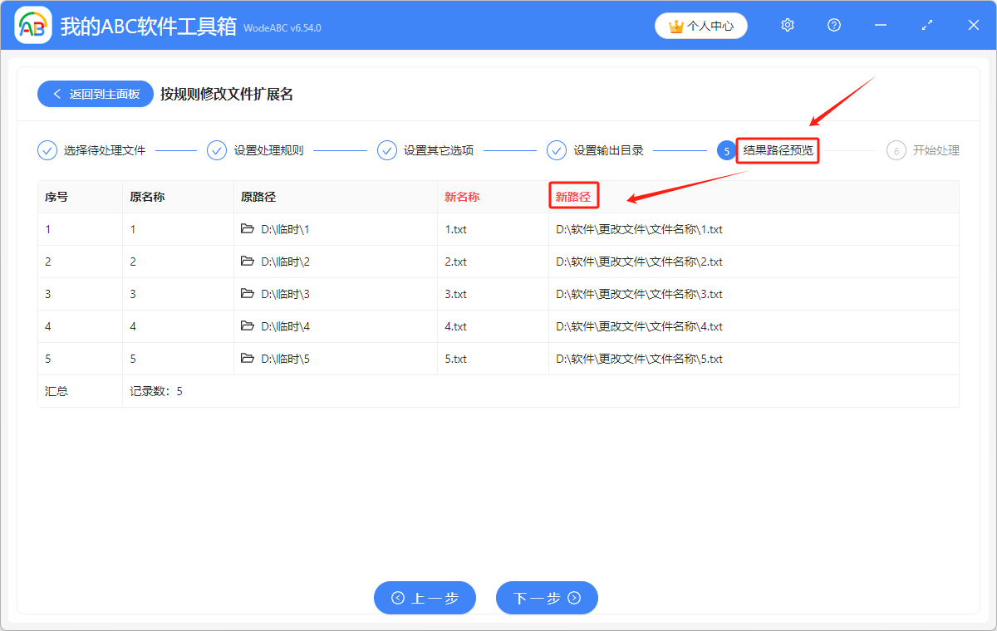Click the 设置其它选项 step label
The image size is (997, 631).
(x=440, y=150)
